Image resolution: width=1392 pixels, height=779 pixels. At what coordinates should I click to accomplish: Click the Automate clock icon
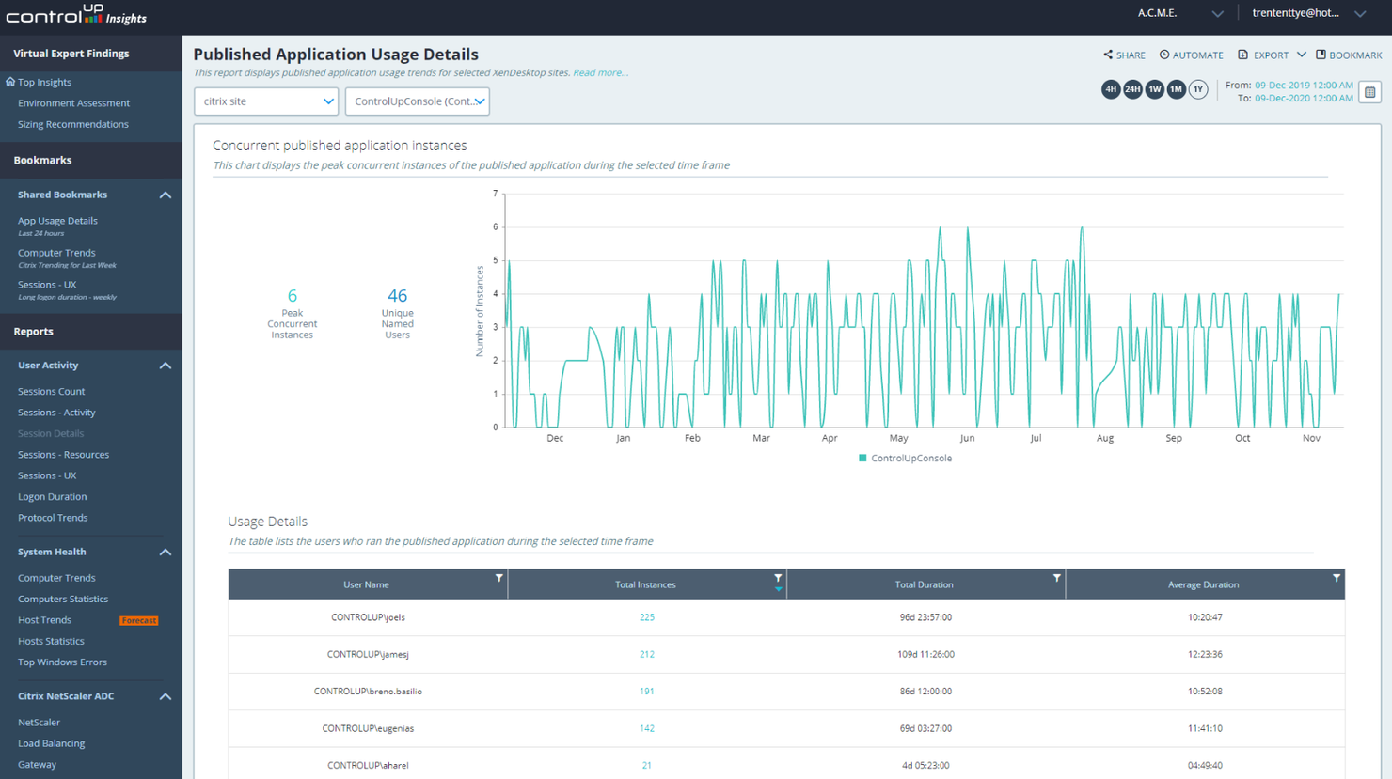click(x=1164, y=55)
